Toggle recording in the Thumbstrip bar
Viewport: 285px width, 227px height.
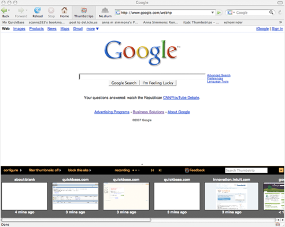(127, 170)
